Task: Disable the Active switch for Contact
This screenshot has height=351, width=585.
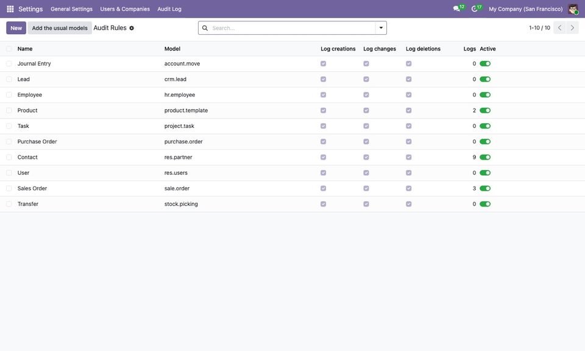Action: 485,157
